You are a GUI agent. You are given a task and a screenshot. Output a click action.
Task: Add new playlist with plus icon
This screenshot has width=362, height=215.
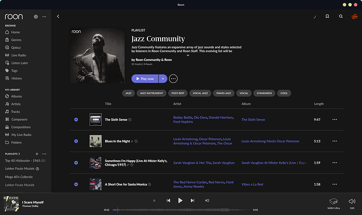point(37,154)
